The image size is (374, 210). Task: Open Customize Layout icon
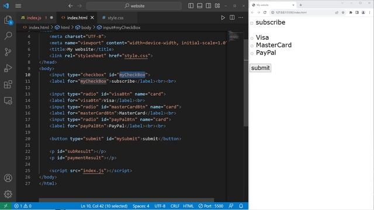pyautogui.click(x=217, y=6)
